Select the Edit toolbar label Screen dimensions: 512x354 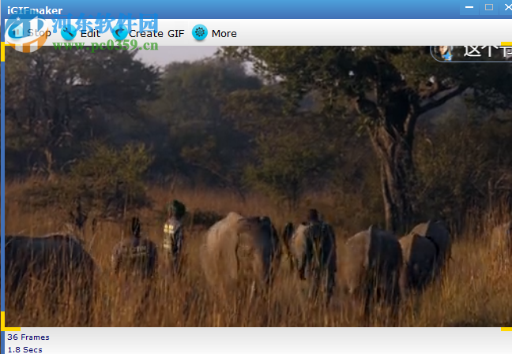(x=90, y=34)
